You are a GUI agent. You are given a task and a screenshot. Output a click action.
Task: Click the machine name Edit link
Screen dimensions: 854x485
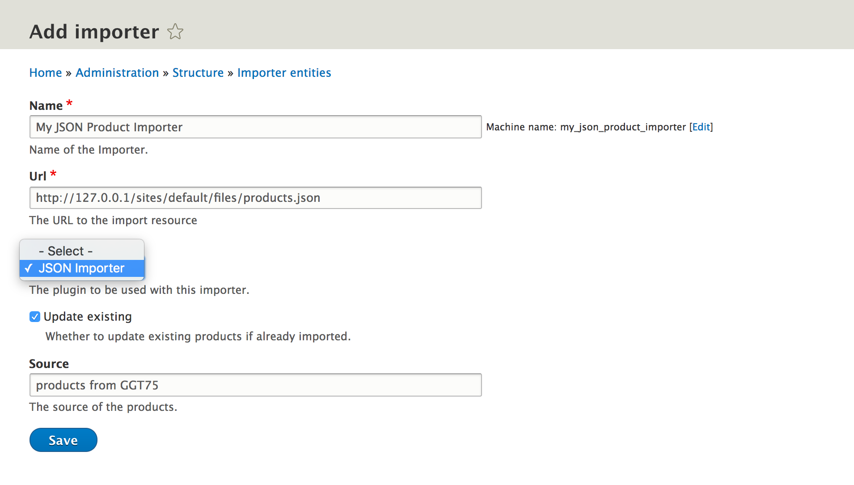pyautogui.click(x=701, y=127)
